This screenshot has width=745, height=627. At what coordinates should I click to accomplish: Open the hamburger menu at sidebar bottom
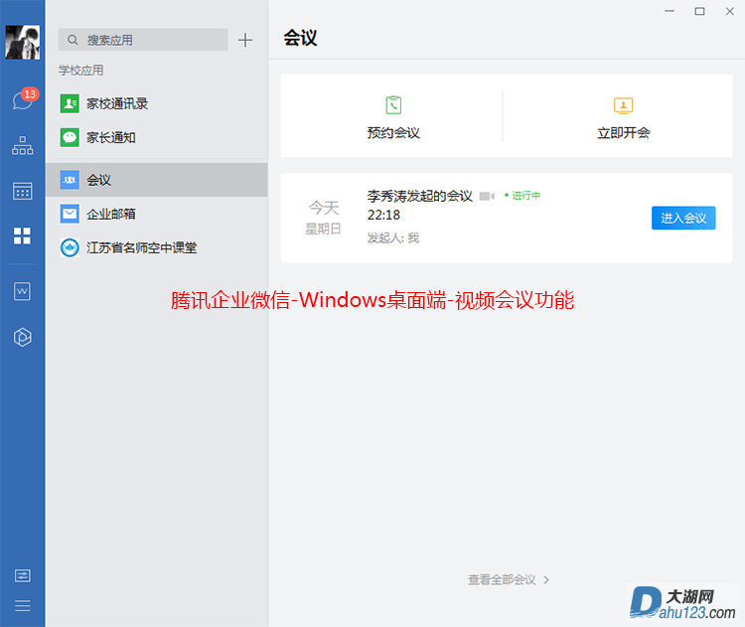click(x=22, y=605)
